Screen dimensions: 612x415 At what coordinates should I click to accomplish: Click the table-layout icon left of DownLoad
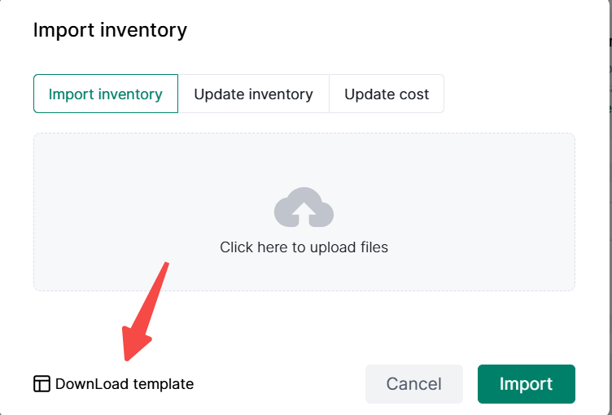(42, 384)
